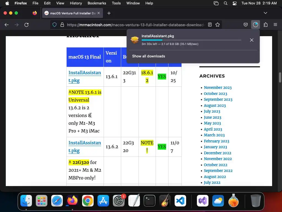
Task: Toggle Reader View icon in address bar
Action: click(x=210, y=25)
